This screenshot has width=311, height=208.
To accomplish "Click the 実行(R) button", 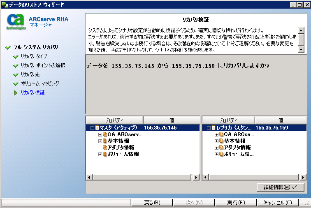I will (x=236, y=202).
